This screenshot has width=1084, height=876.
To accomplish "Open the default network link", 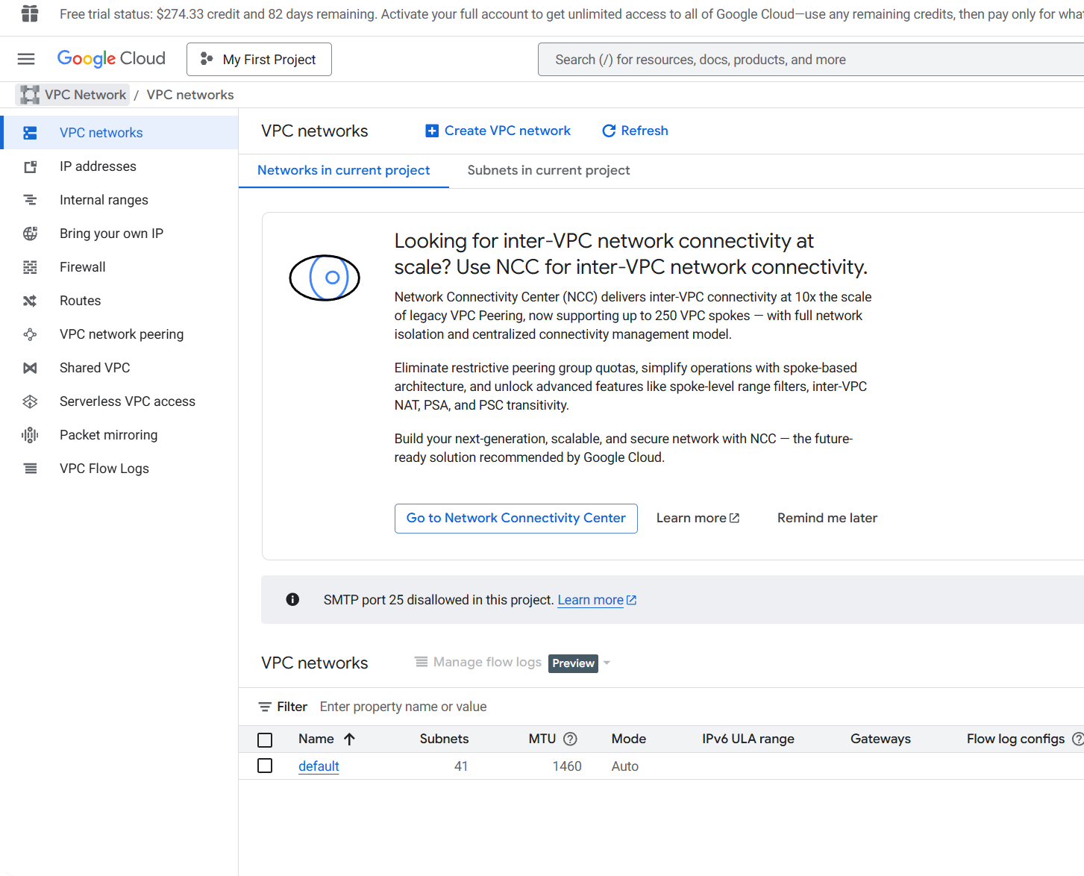I will pyautogui.click(x=319, y=766).
